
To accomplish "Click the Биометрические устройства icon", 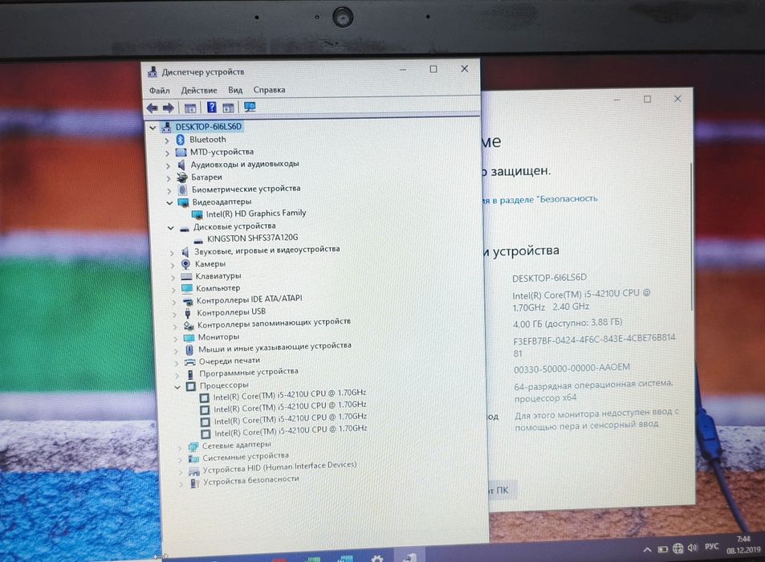I will click(x=183, y=189).
